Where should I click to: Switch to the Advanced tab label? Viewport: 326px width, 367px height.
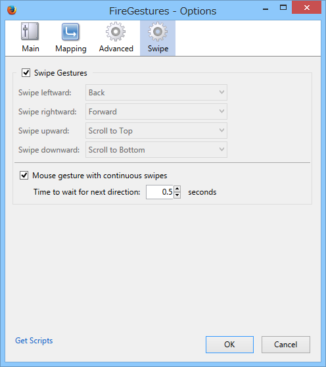(x=116, y=49)
